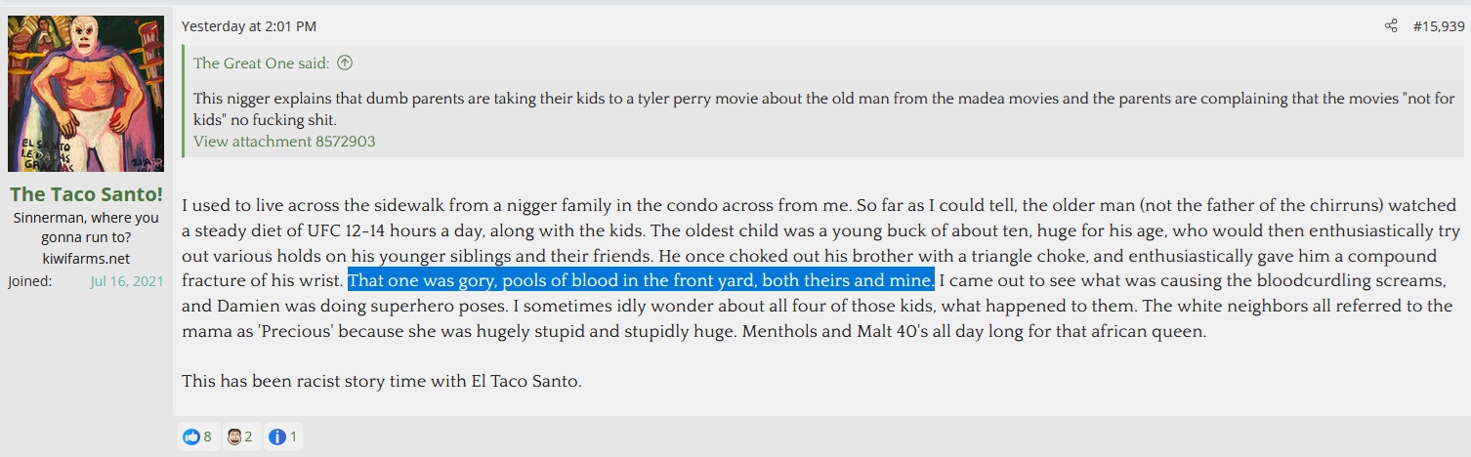This screenshot has width=1471, height=457.
Task: Click "The Great One said:" quote header
Action: point(262,63)
